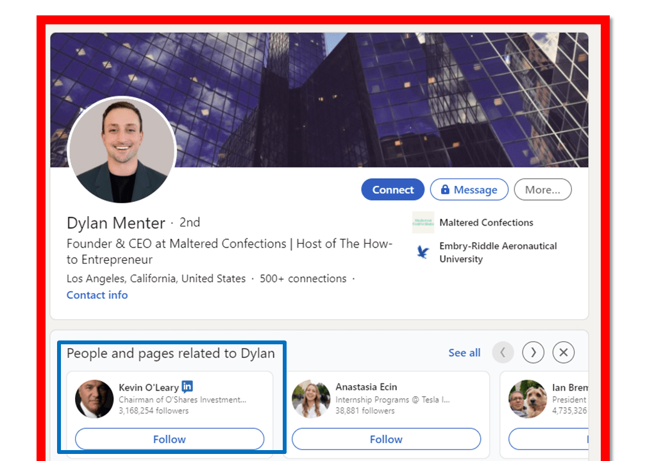Open Kevin O'Leary's profile photo
The width and height of the screenshot is (645, 461).
(94, 399)
